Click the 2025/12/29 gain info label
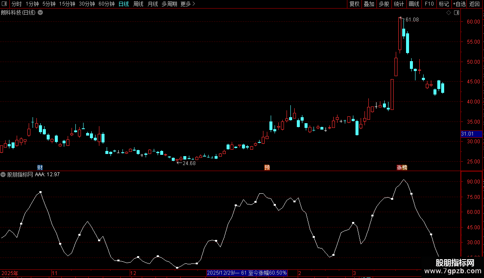Viewport: 484px width, 278px height. pos(247,273)
